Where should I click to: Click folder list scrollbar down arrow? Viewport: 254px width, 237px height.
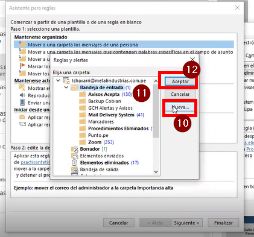tap(156, 172)
